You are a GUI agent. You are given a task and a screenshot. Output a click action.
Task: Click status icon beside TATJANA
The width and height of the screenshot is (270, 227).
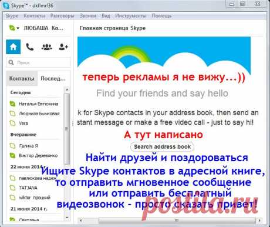point(12,188)
